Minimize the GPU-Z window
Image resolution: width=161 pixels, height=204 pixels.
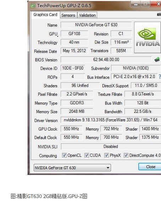(135, 4)
